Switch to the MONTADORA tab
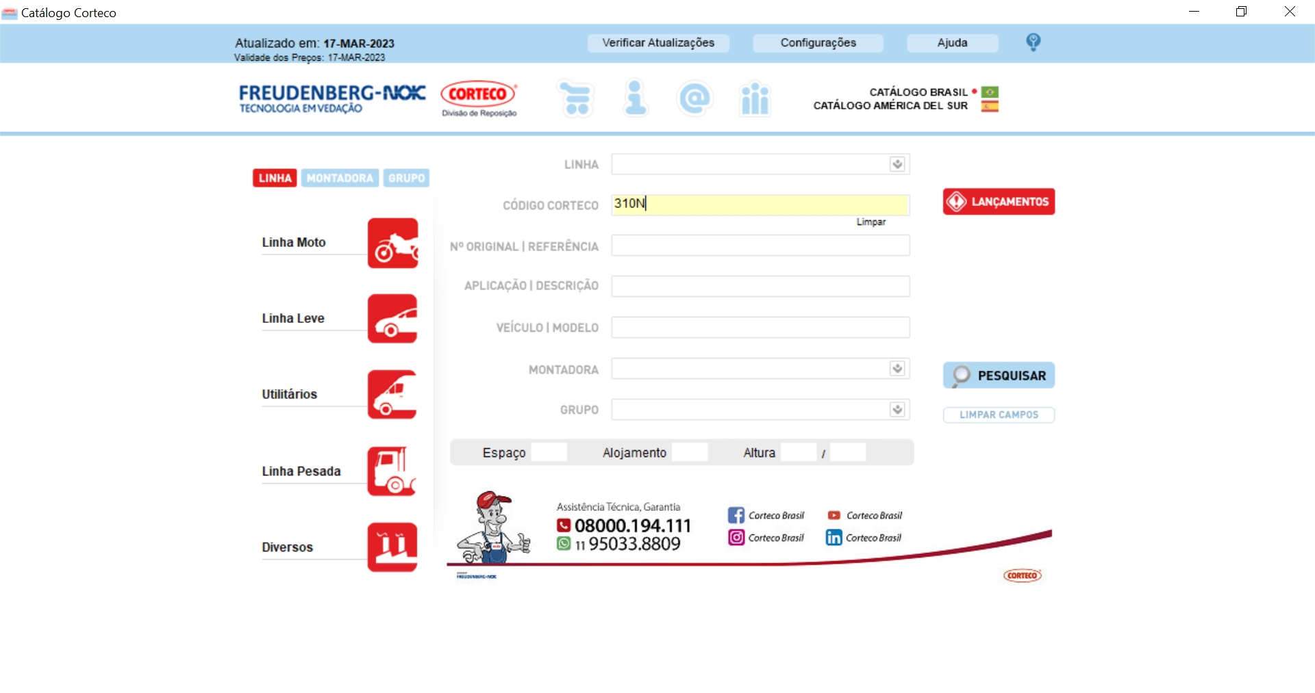 340,178
